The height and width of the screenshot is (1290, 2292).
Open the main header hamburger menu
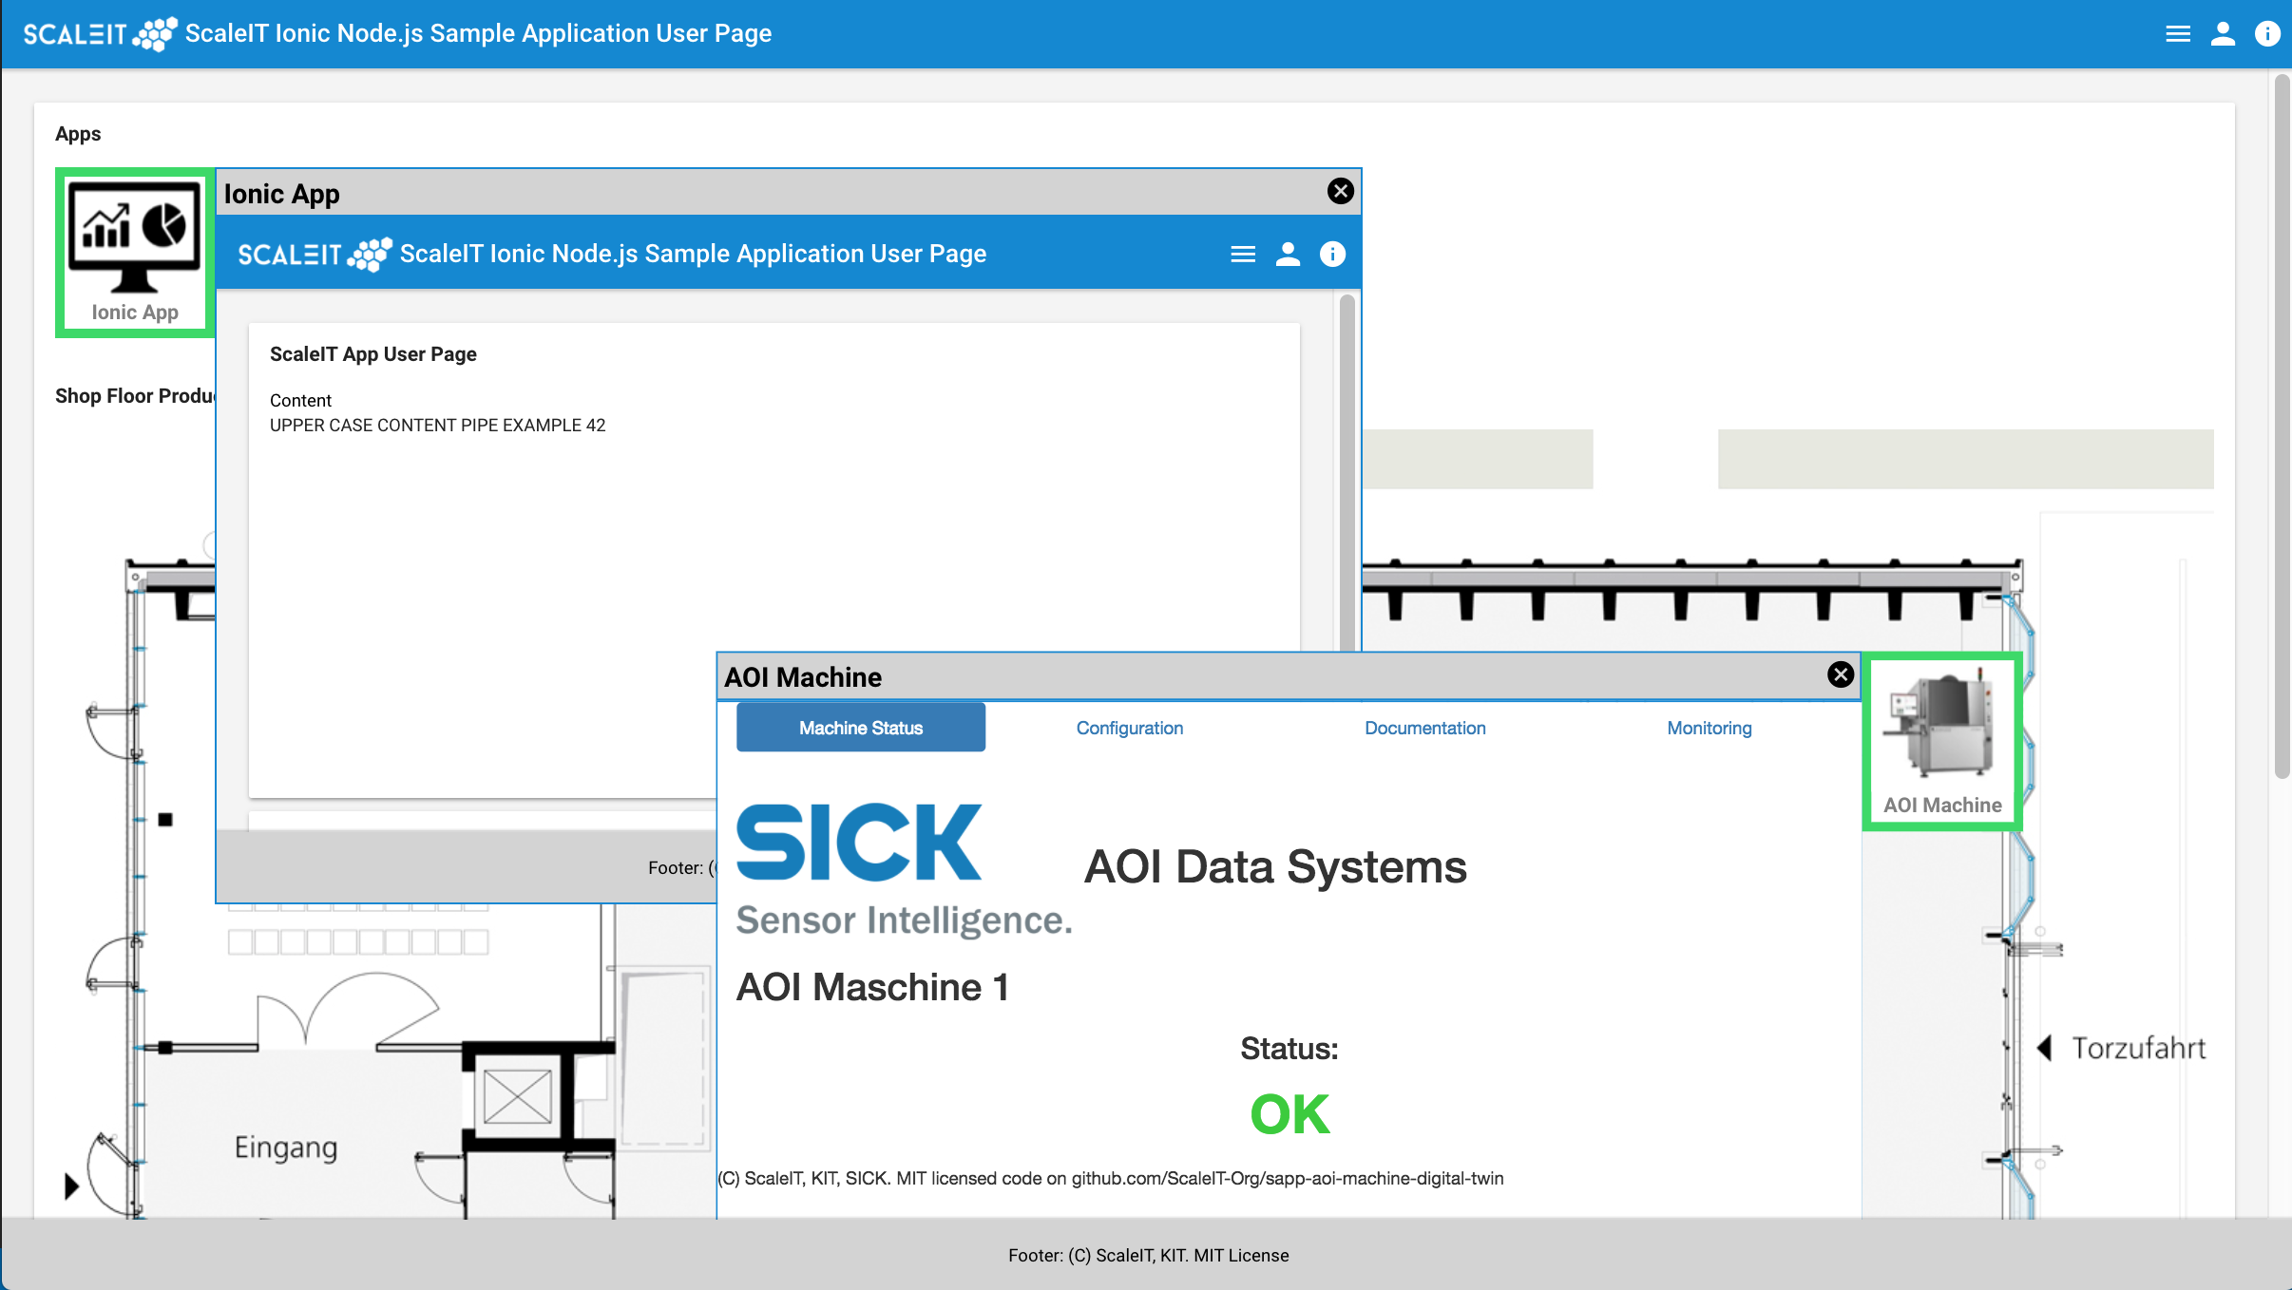[x=2177, y=34]
